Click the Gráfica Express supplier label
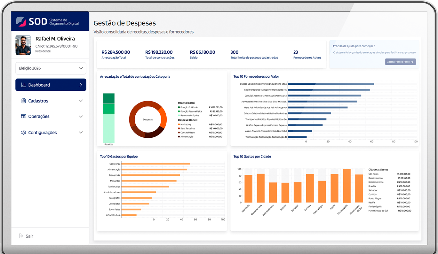 (x=266, y=125)
